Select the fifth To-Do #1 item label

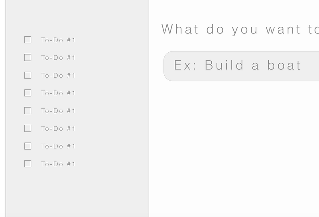pos(58,111)
